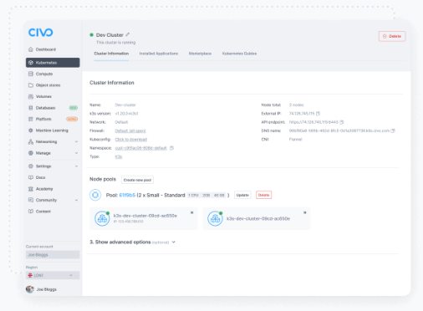The width and height of the screenshot is (423, 311).
Task: Copy the API endpoint URL
Action: (342, 122)
